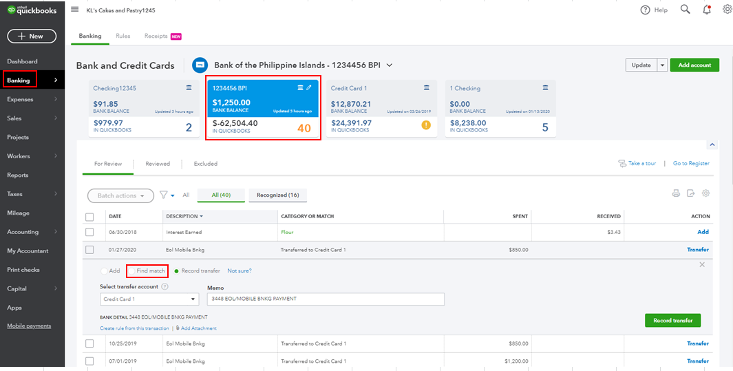Open the Help icon
733x371 pixels.
point(645,10)
